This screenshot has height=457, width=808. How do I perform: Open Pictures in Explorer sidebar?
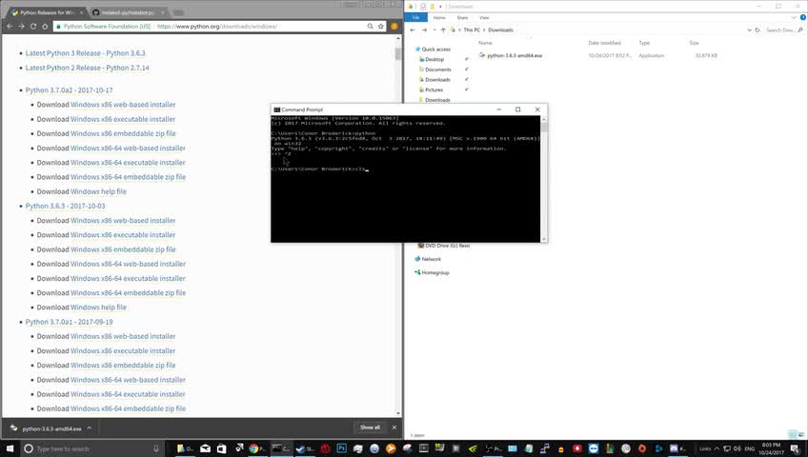click(434, 90)
